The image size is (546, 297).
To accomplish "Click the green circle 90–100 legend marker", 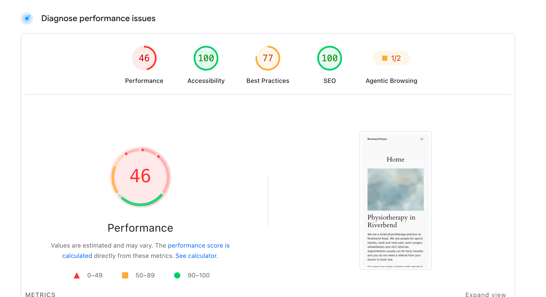I will pos(177,275).
